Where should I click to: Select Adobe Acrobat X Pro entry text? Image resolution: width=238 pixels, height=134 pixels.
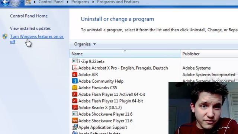[123, 68]
